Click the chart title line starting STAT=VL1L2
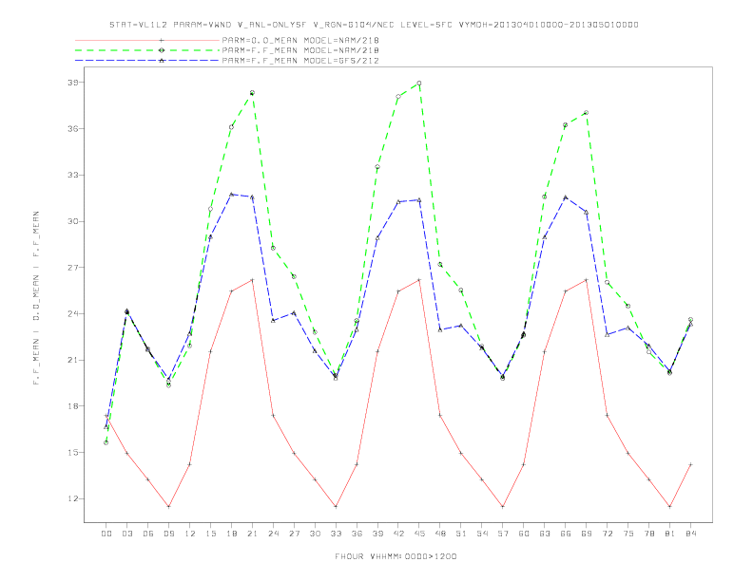753x581 pixels. pos(374,25)
